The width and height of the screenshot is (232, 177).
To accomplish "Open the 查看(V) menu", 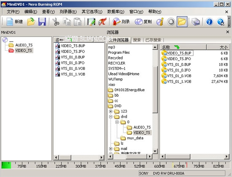I will pos(48,11).
